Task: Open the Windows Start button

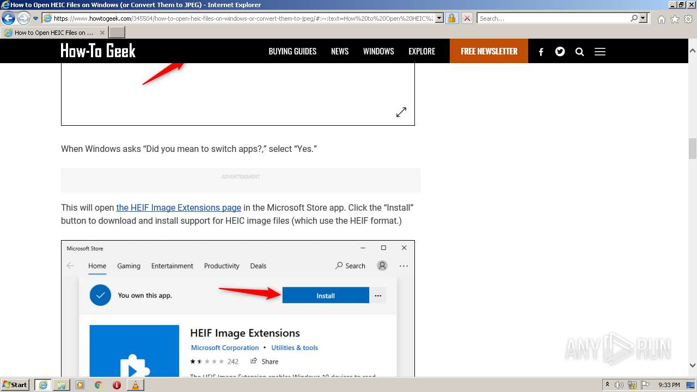Action: coord(15,385)
